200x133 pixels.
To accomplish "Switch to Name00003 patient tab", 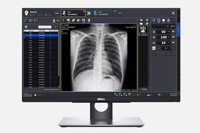I will [x=104, y=13].
